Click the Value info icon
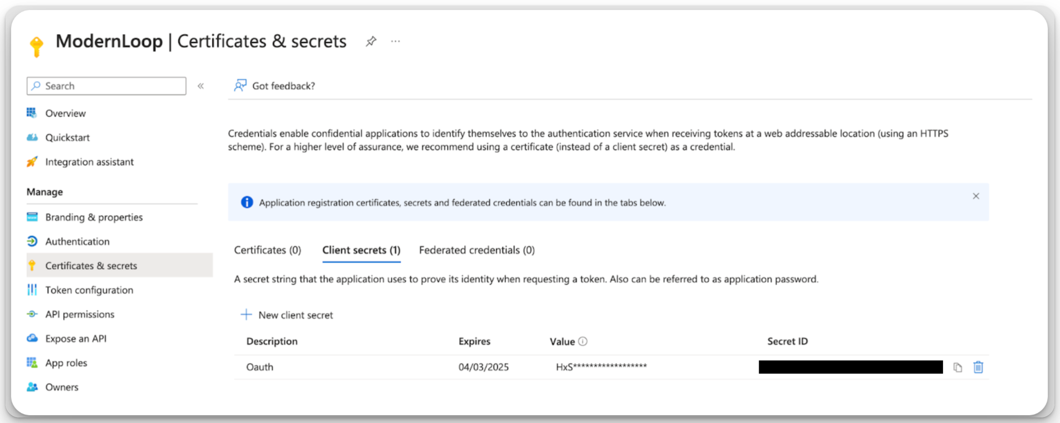 coord(583,341)
